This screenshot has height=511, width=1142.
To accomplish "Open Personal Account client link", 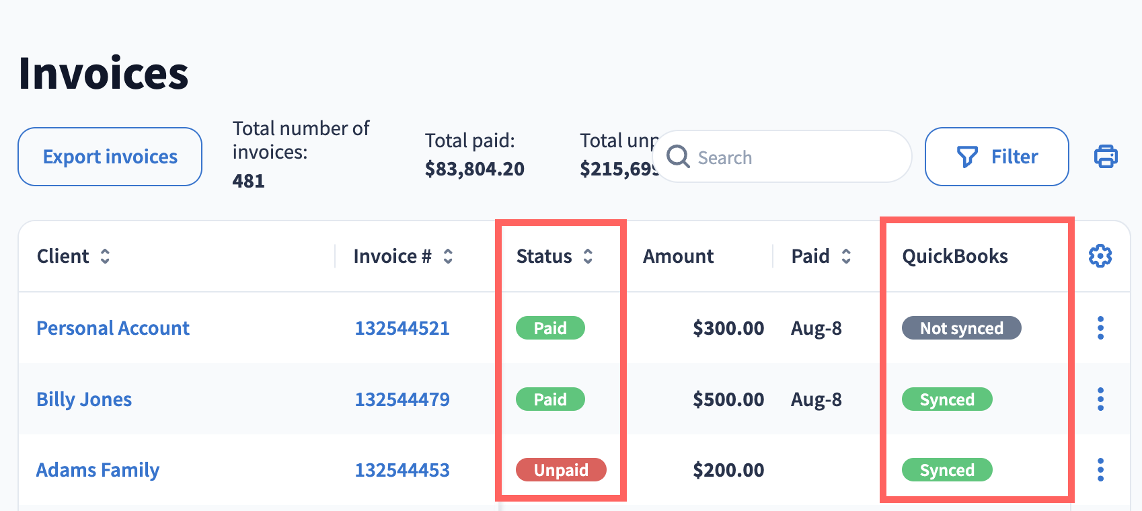I will pyautogui.click(x=113, y=328).
